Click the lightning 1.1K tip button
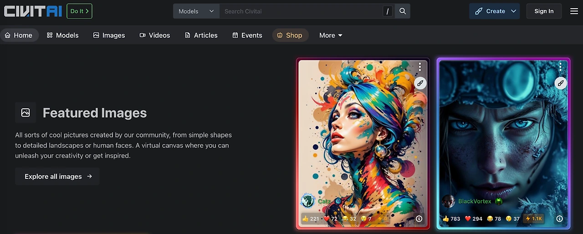583x234 pixels. click(534, 219)
